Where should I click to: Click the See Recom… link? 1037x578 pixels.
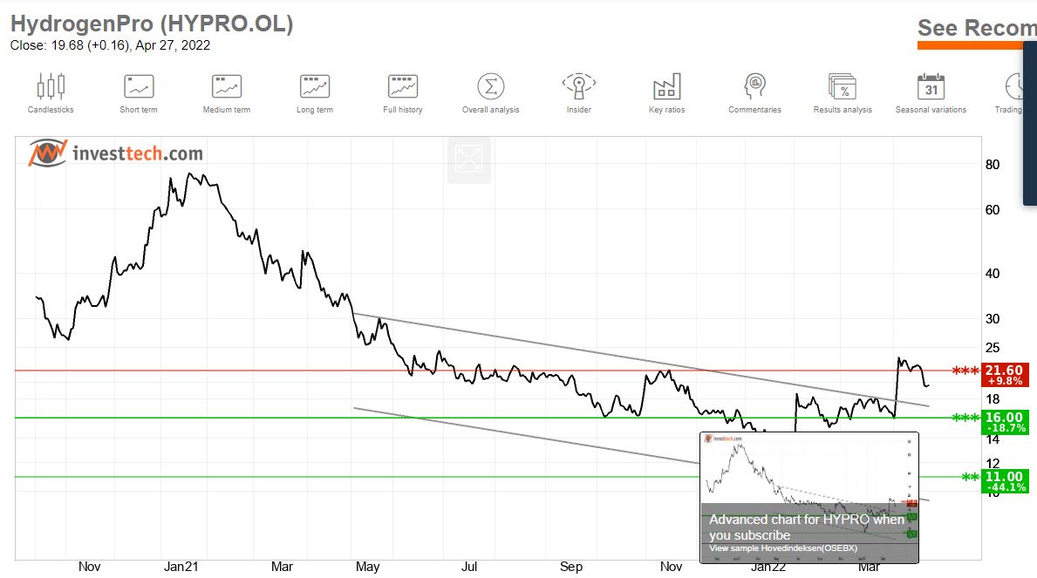[x=977, y=28]
